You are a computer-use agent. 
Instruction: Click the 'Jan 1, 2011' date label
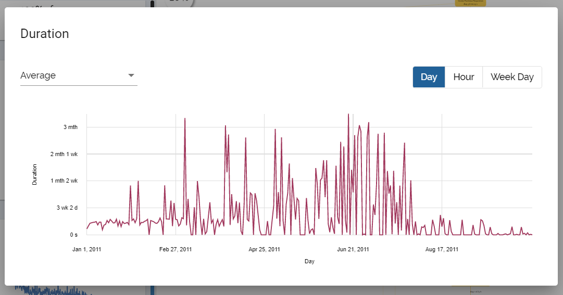(87, 249)
